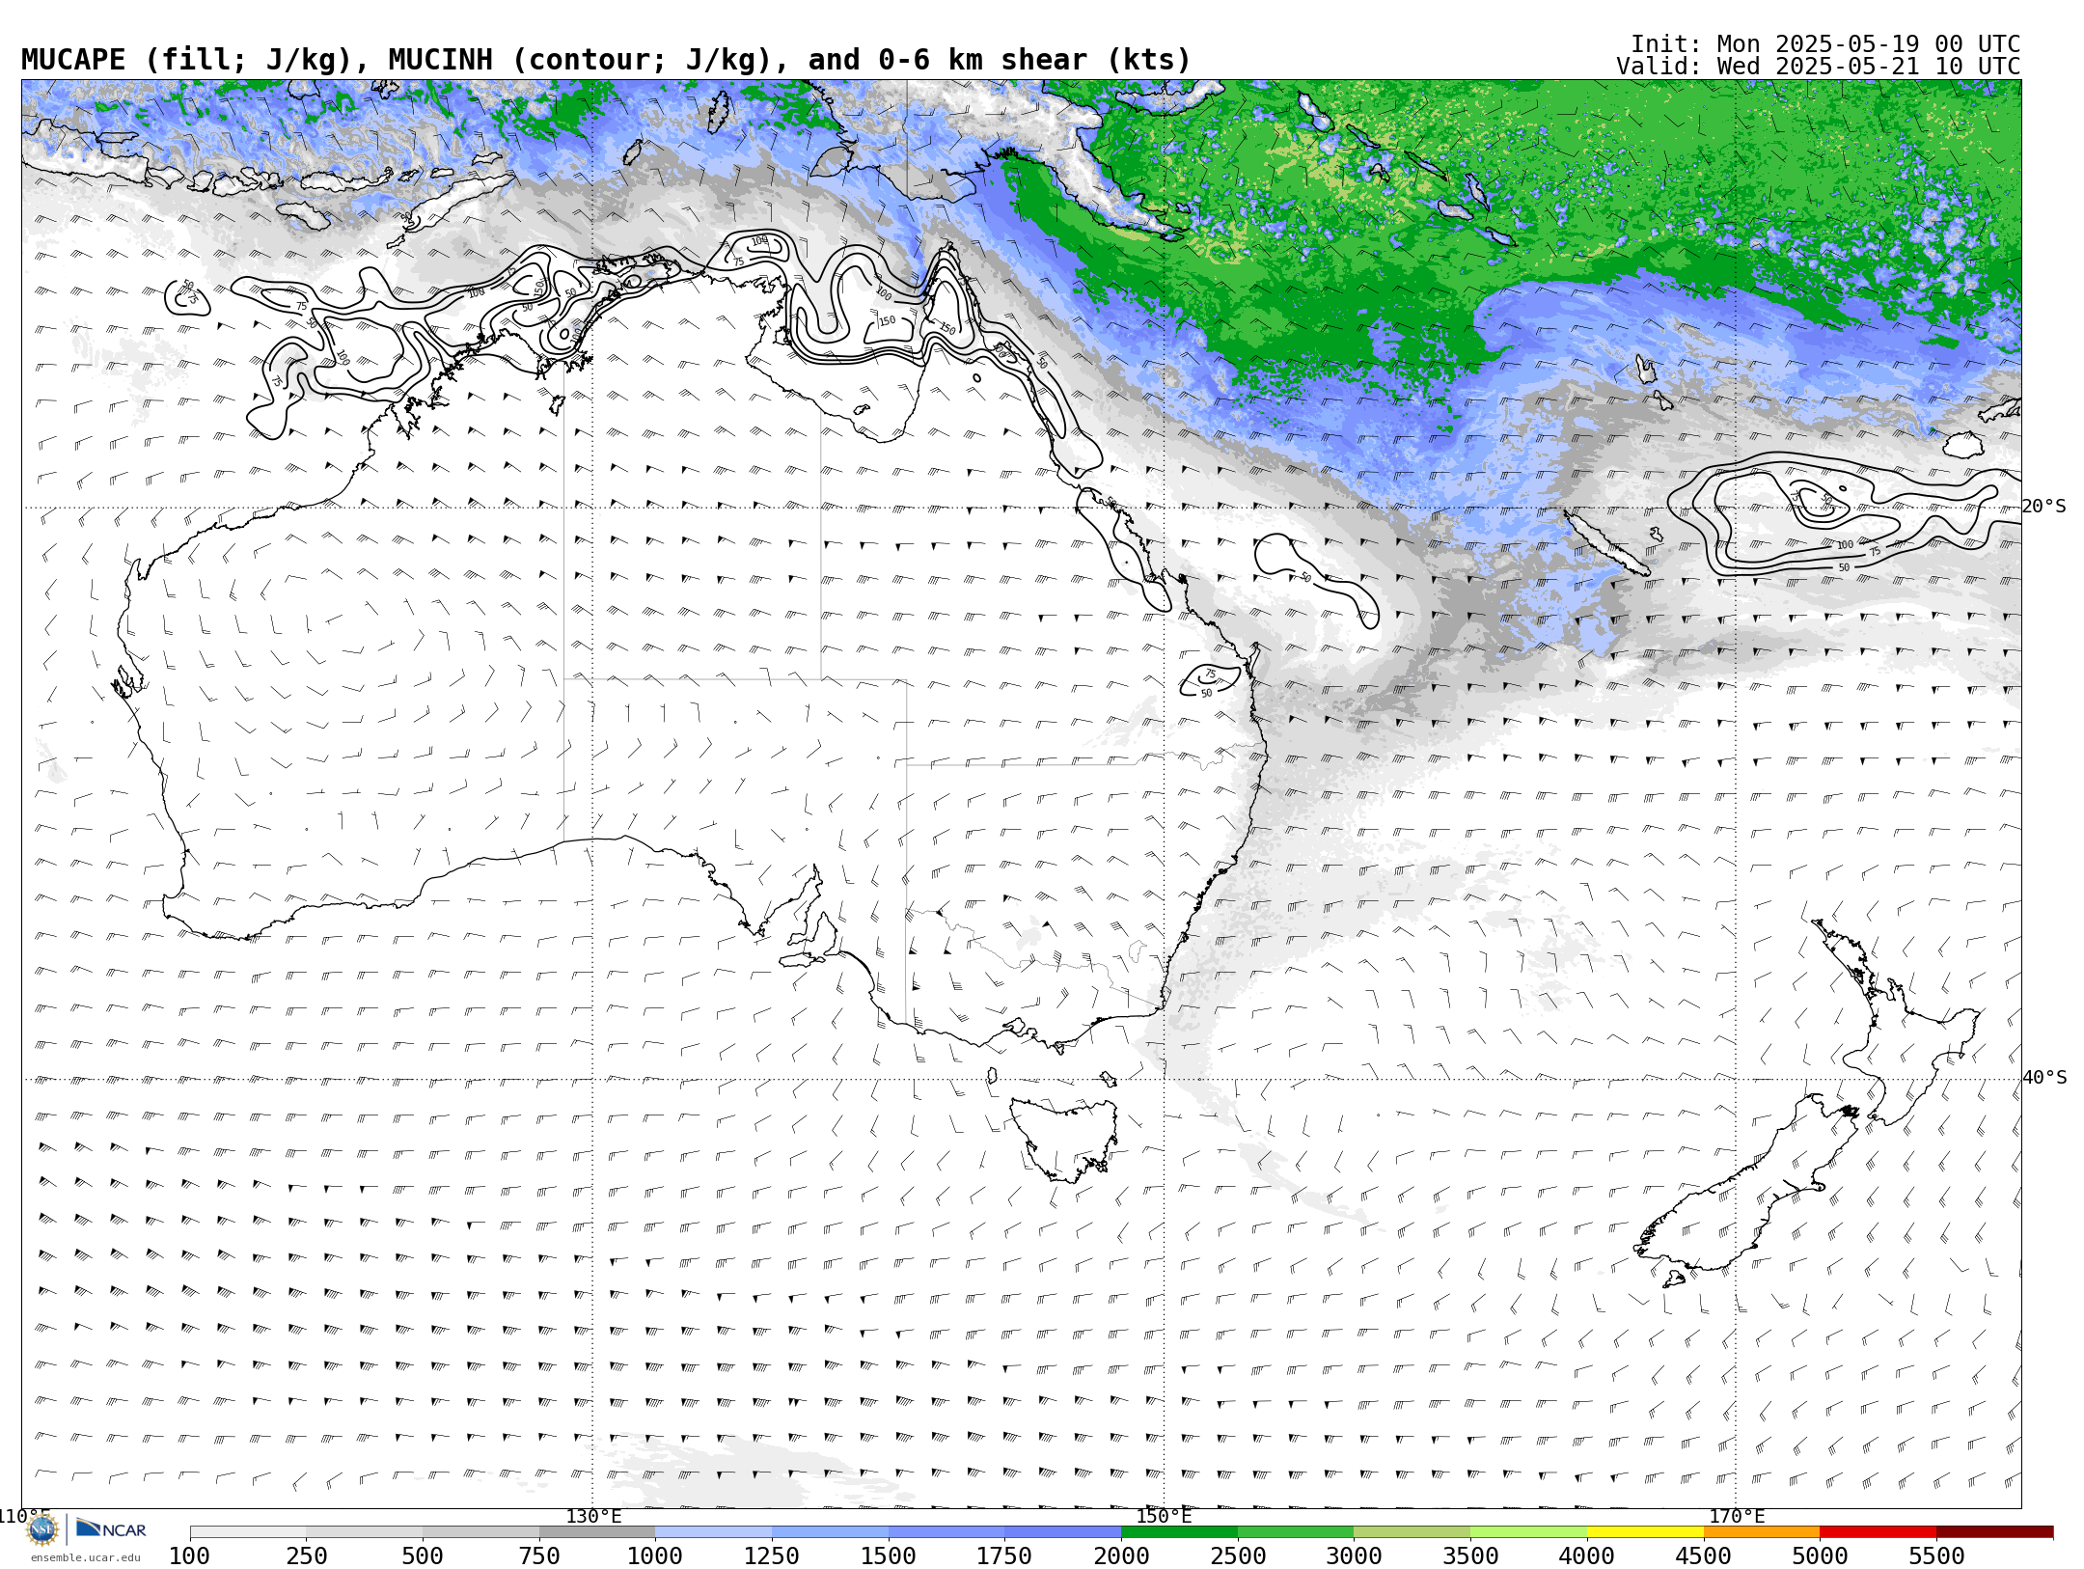Click the NSF logo icon
Viewport: 2084px width, 1569px height.
tap(42, 1529)
